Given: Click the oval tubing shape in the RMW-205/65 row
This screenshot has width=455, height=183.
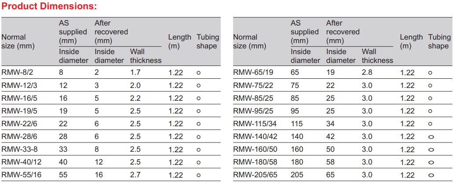Looking at the screenshot, I should [431, 176].
